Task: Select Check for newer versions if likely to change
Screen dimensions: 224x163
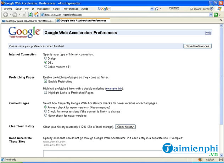Action: [46, 111]
